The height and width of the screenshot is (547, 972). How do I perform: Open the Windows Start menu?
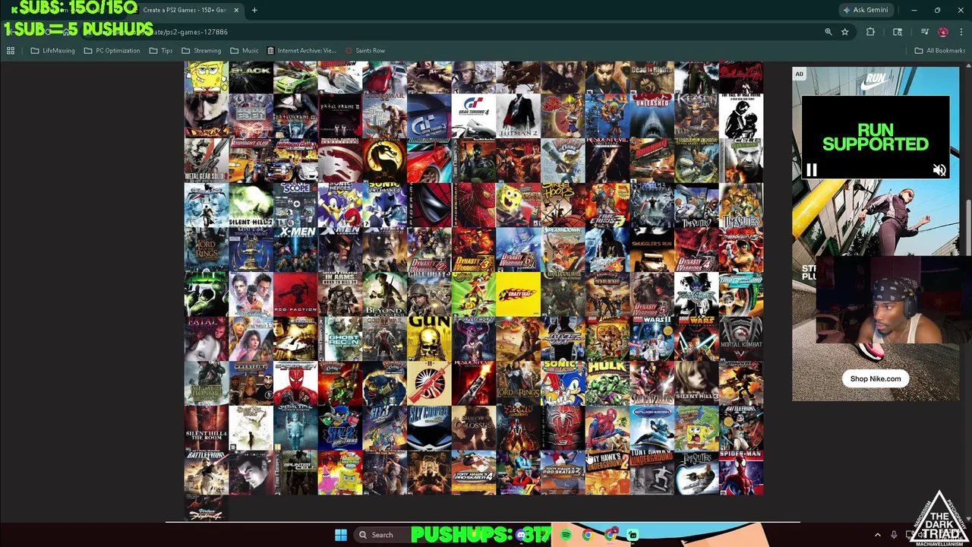coord(341,535)
